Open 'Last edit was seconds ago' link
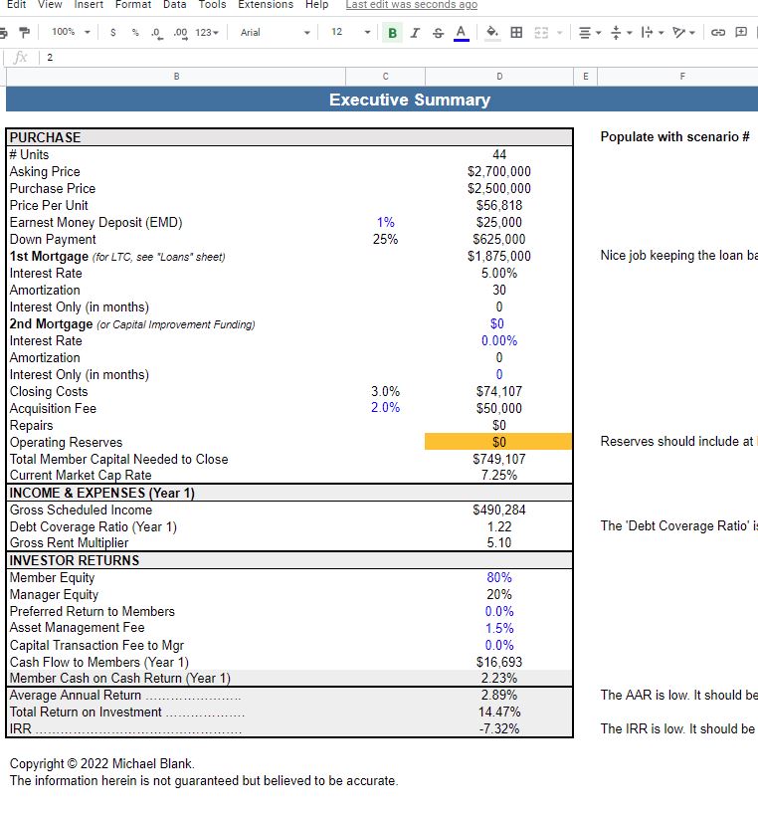This screenshot has height=816, width=758. 412,5
